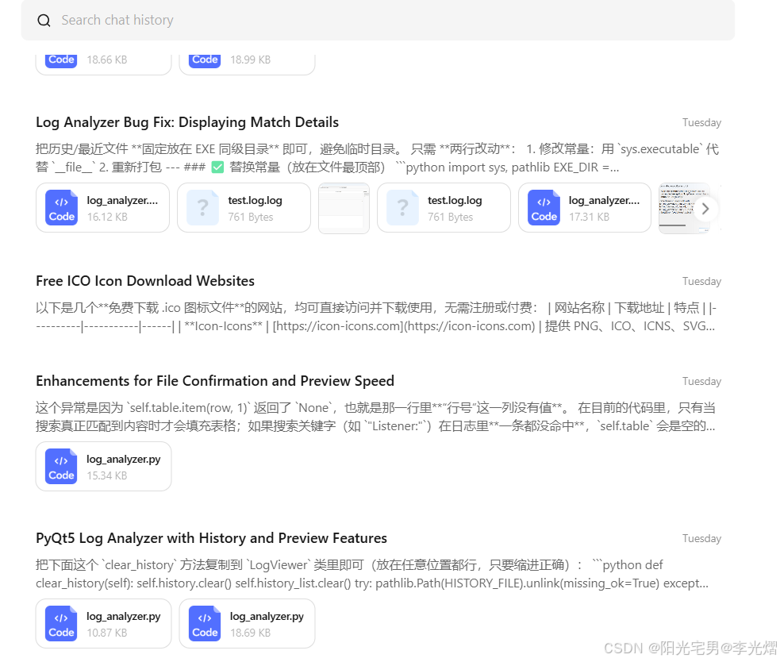Open the test.log.log file card right of the screenshot
The image size is (780, 662).
[x=444, y=207]
